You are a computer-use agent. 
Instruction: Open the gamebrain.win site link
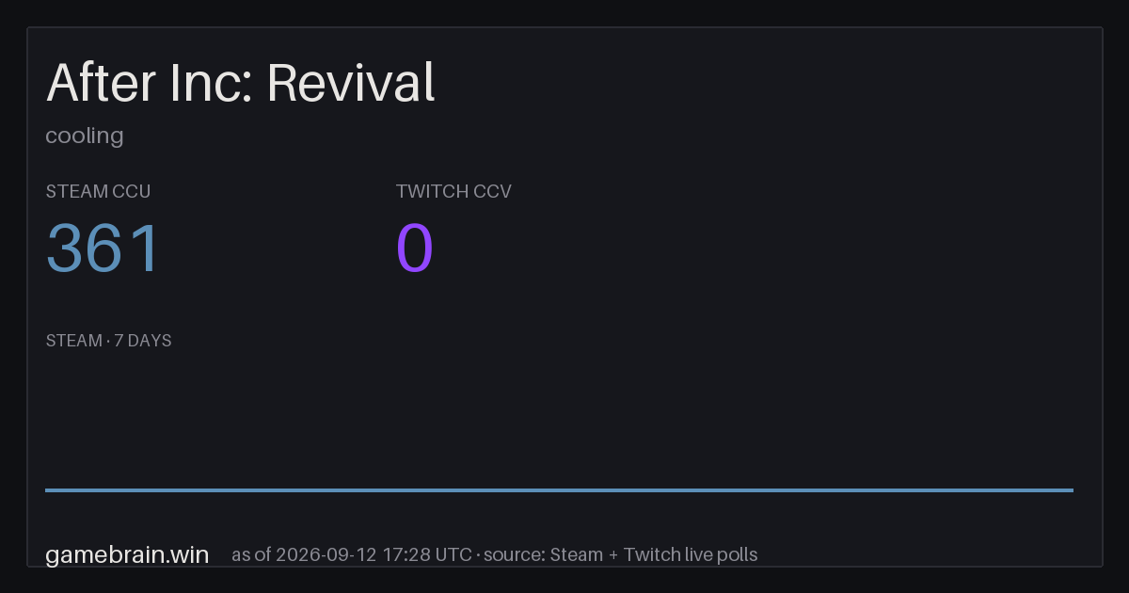coord(127,554)
